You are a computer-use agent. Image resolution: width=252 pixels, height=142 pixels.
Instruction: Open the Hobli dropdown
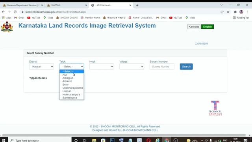102,67
